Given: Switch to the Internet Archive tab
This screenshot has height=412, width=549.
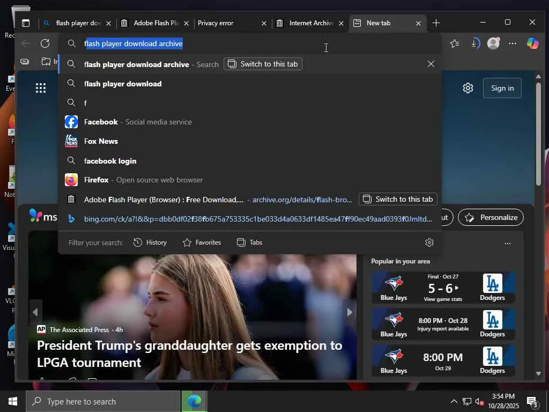Looking at the screenshot, I should (x=310, y=23).
